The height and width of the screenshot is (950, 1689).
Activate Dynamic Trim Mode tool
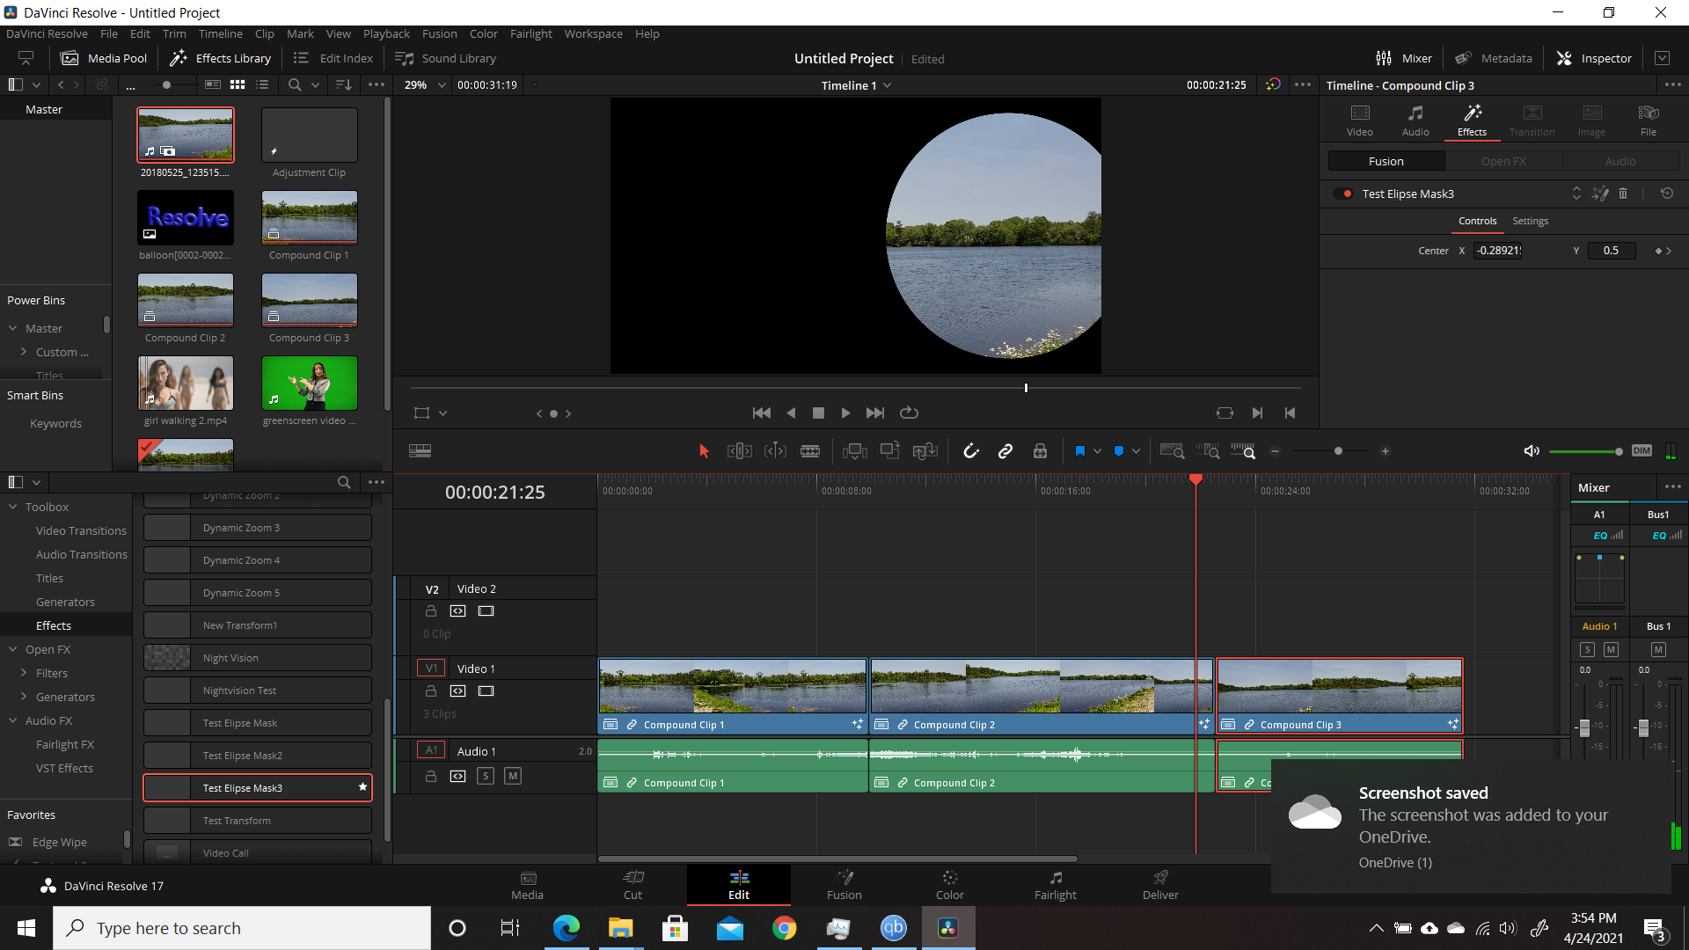pos(775,451)
